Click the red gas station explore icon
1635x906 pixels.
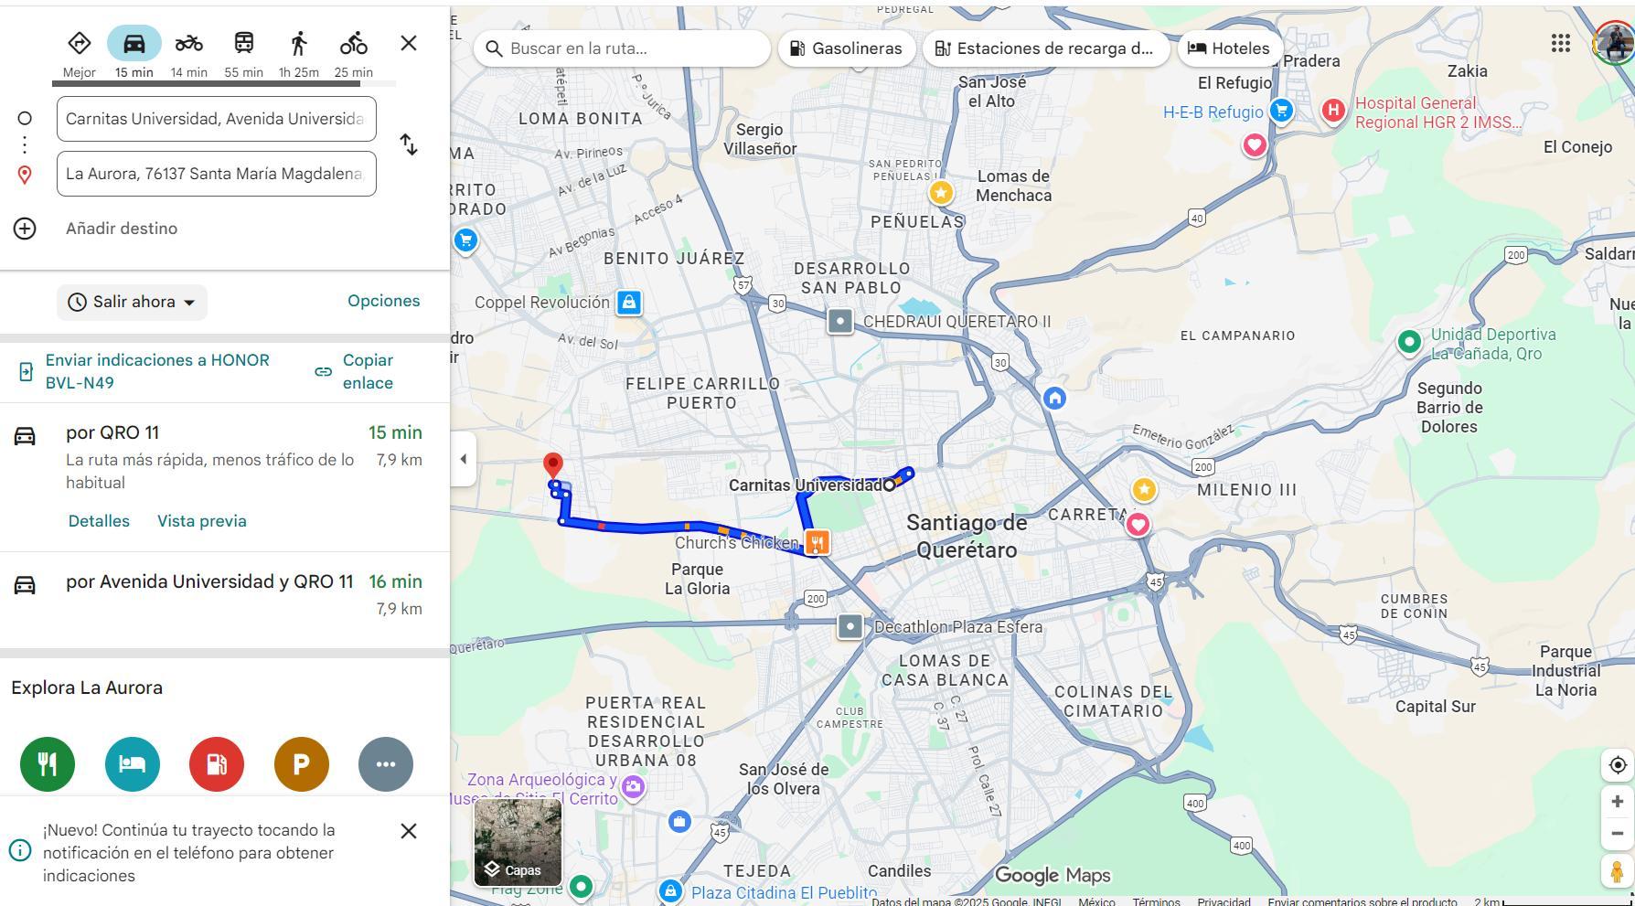click(x=217, y=763)
